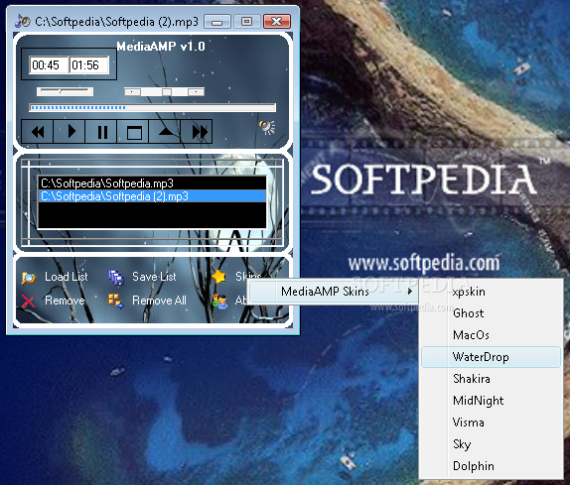The image size is (570, 485).
Task: Select the Dolphin skin
Action: coord(491,466)
